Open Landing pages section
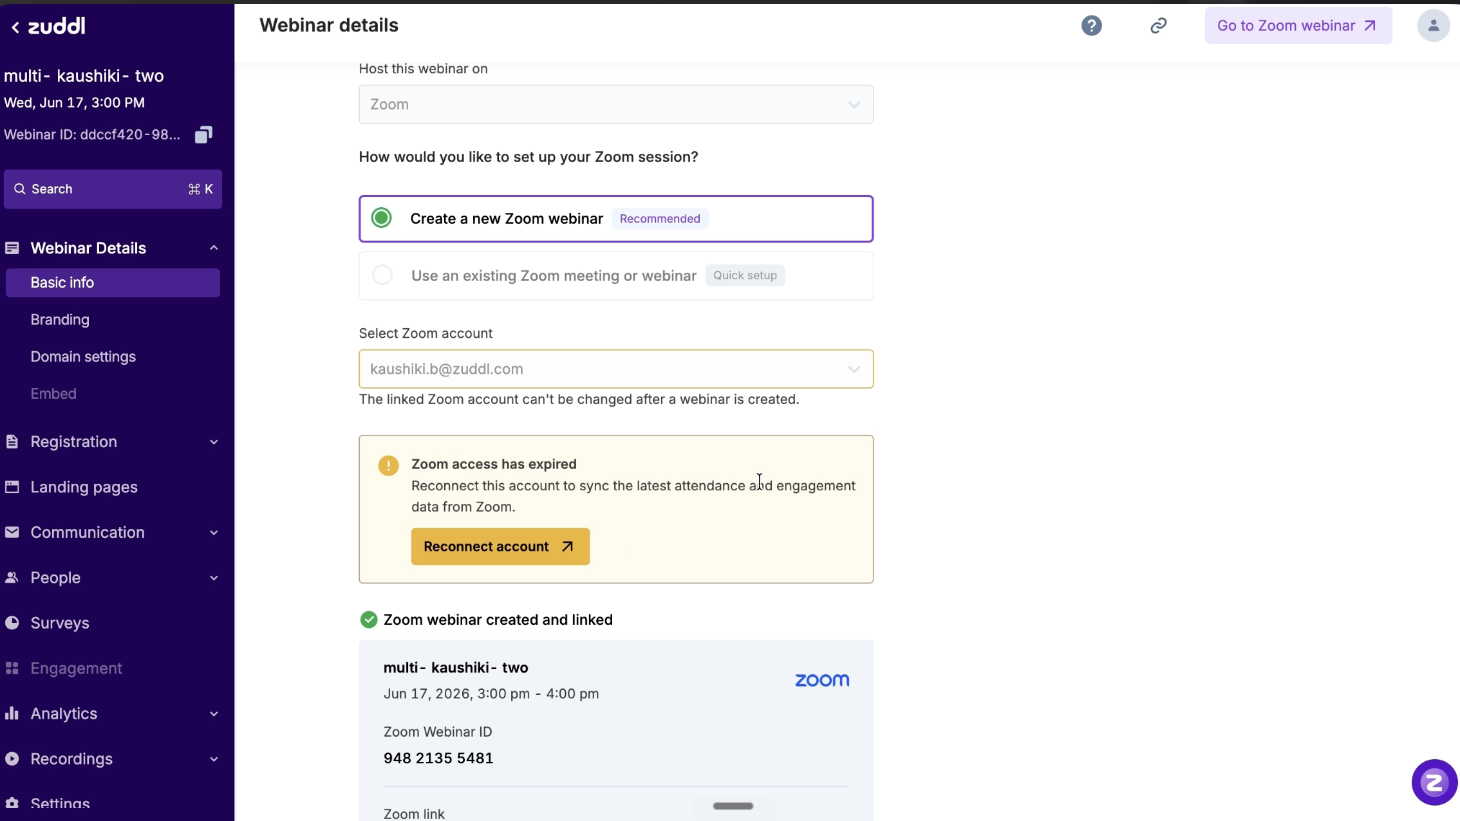This screenshot has height=821, width=1460. pyautogui.click(x=84, y=487)
